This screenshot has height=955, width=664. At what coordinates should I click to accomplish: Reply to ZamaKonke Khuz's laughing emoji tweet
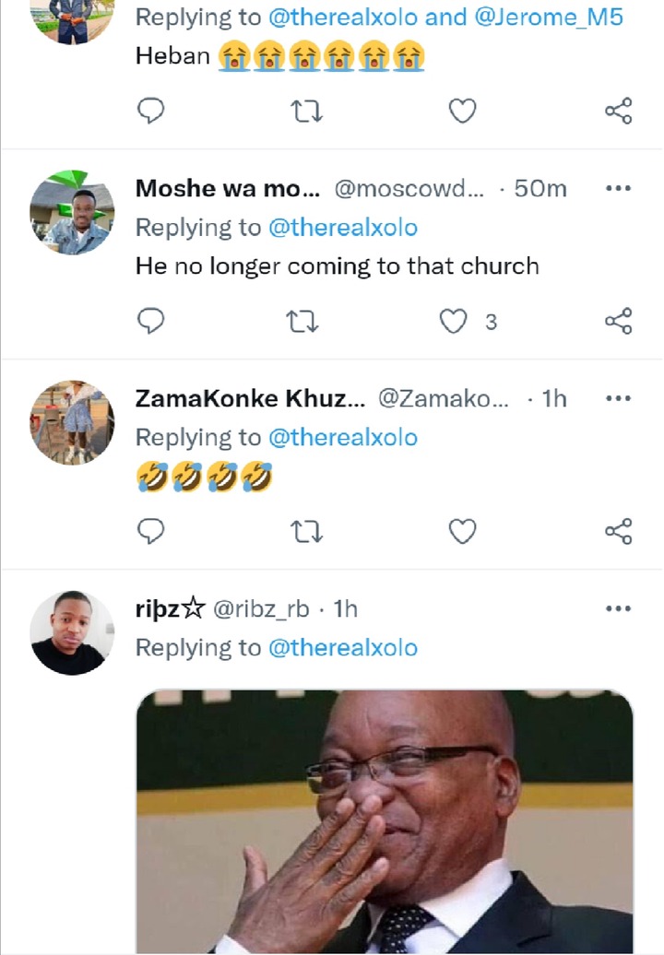coord(150,531)
